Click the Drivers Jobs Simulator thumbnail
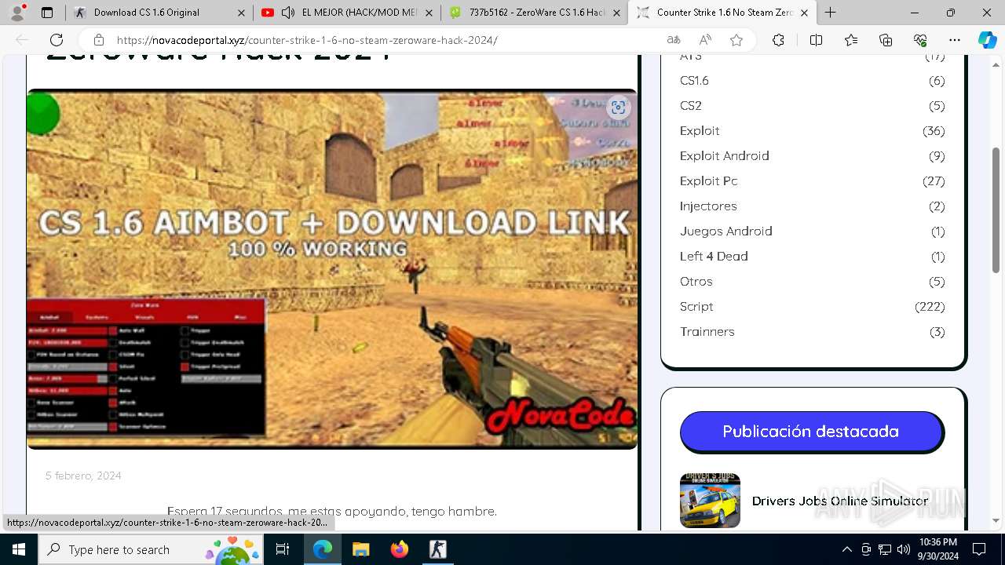The width and height of the screenshot is (1005, 565). [710, 501]
